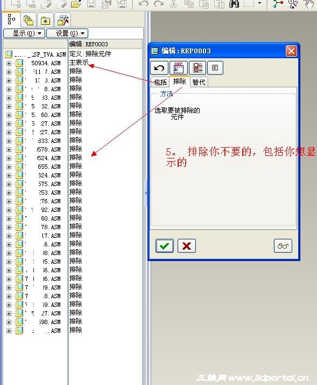Image resolution: width=317 pixels, height=385 pixels.
Task: Expand the 655.ASM tree node
Action: click(x=9, y=167)
